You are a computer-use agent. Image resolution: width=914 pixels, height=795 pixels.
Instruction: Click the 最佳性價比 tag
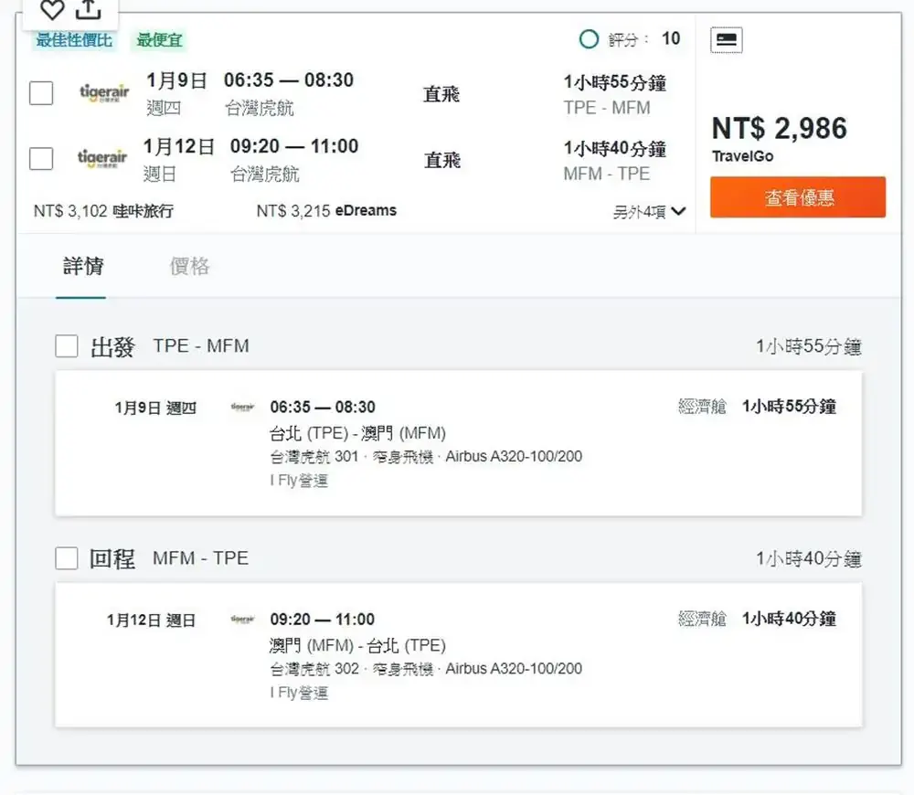(74, 40)
